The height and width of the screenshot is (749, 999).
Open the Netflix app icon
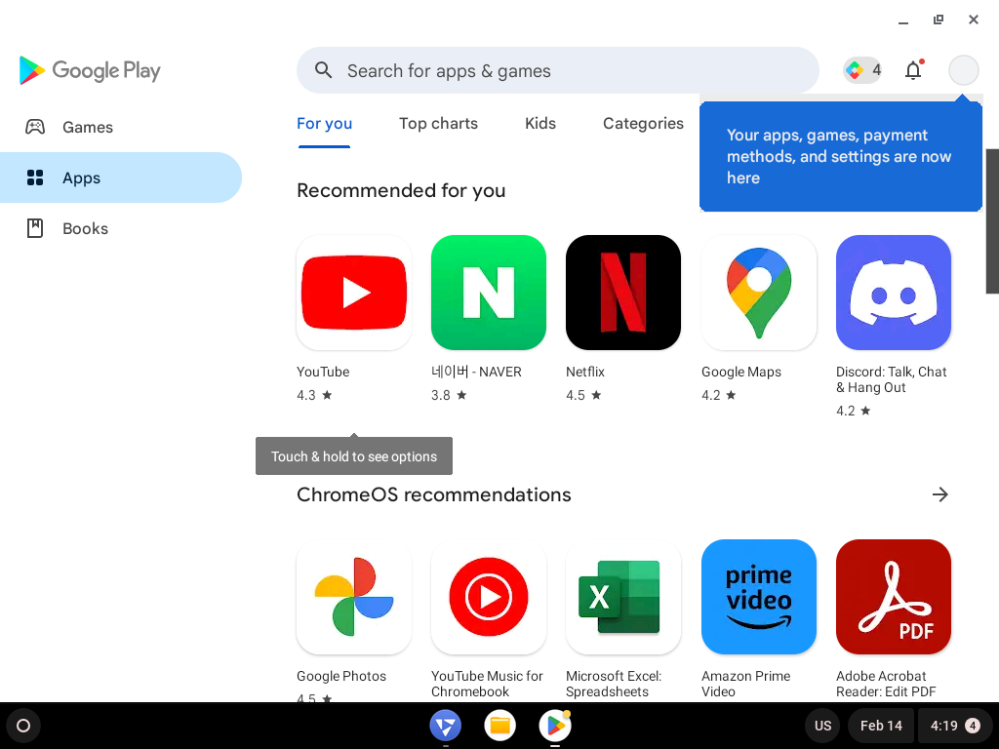pyautogui.click(x=623, y=293)
